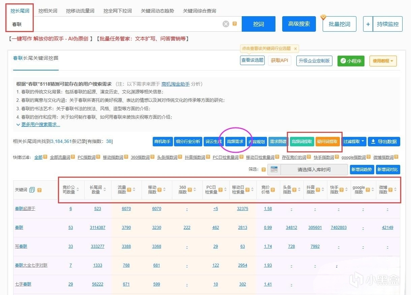The image size is (411, 295).
Task: Open keyword link 春联起源于
Action: [25, 209]
